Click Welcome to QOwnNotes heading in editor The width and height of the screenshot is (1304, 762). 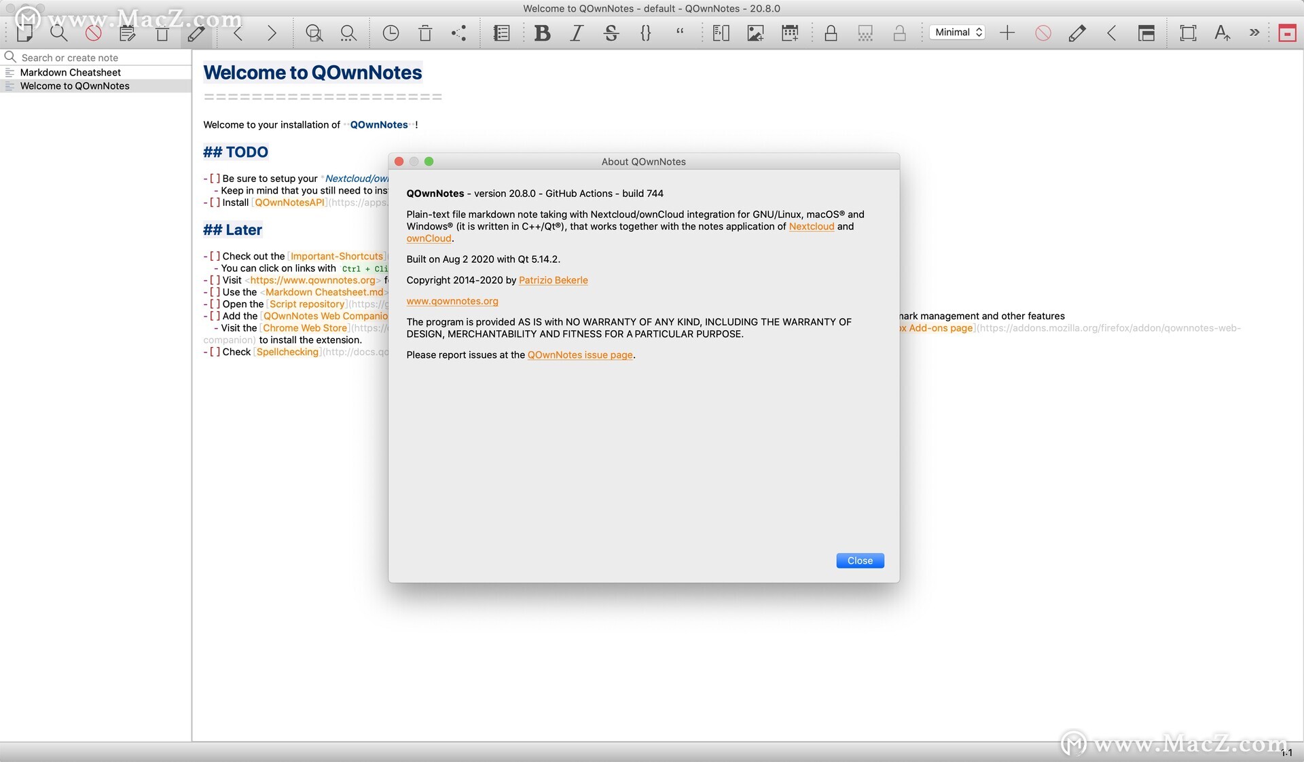coord(312,72)
